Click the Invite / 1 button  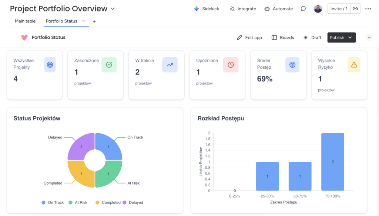click(x=339, y=9)
